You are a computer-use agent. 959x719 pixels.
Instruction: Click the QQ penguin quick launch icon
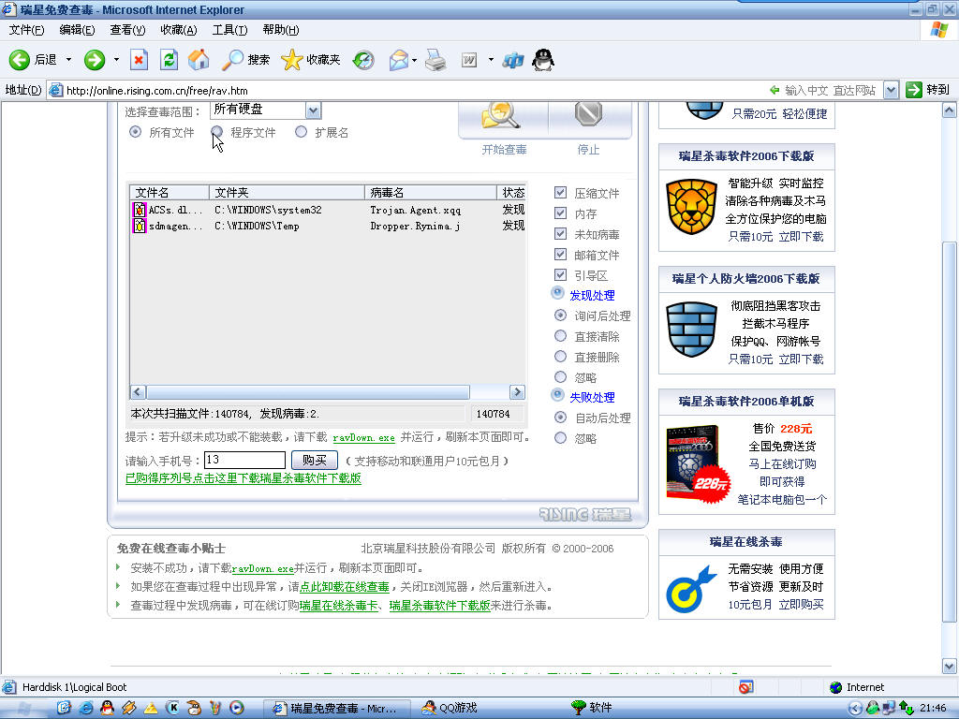pos(107,708)
